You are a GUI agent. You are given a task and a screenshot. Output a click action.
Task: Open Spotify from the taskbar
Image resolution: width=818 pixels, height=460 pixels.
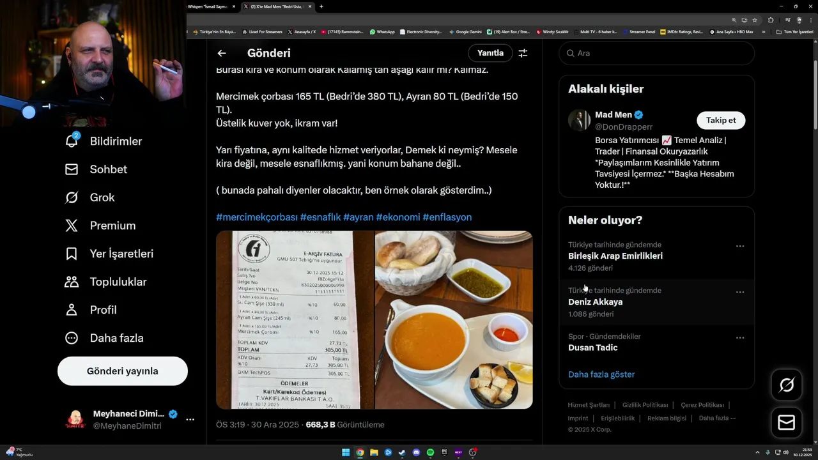(x=430, y=452)
